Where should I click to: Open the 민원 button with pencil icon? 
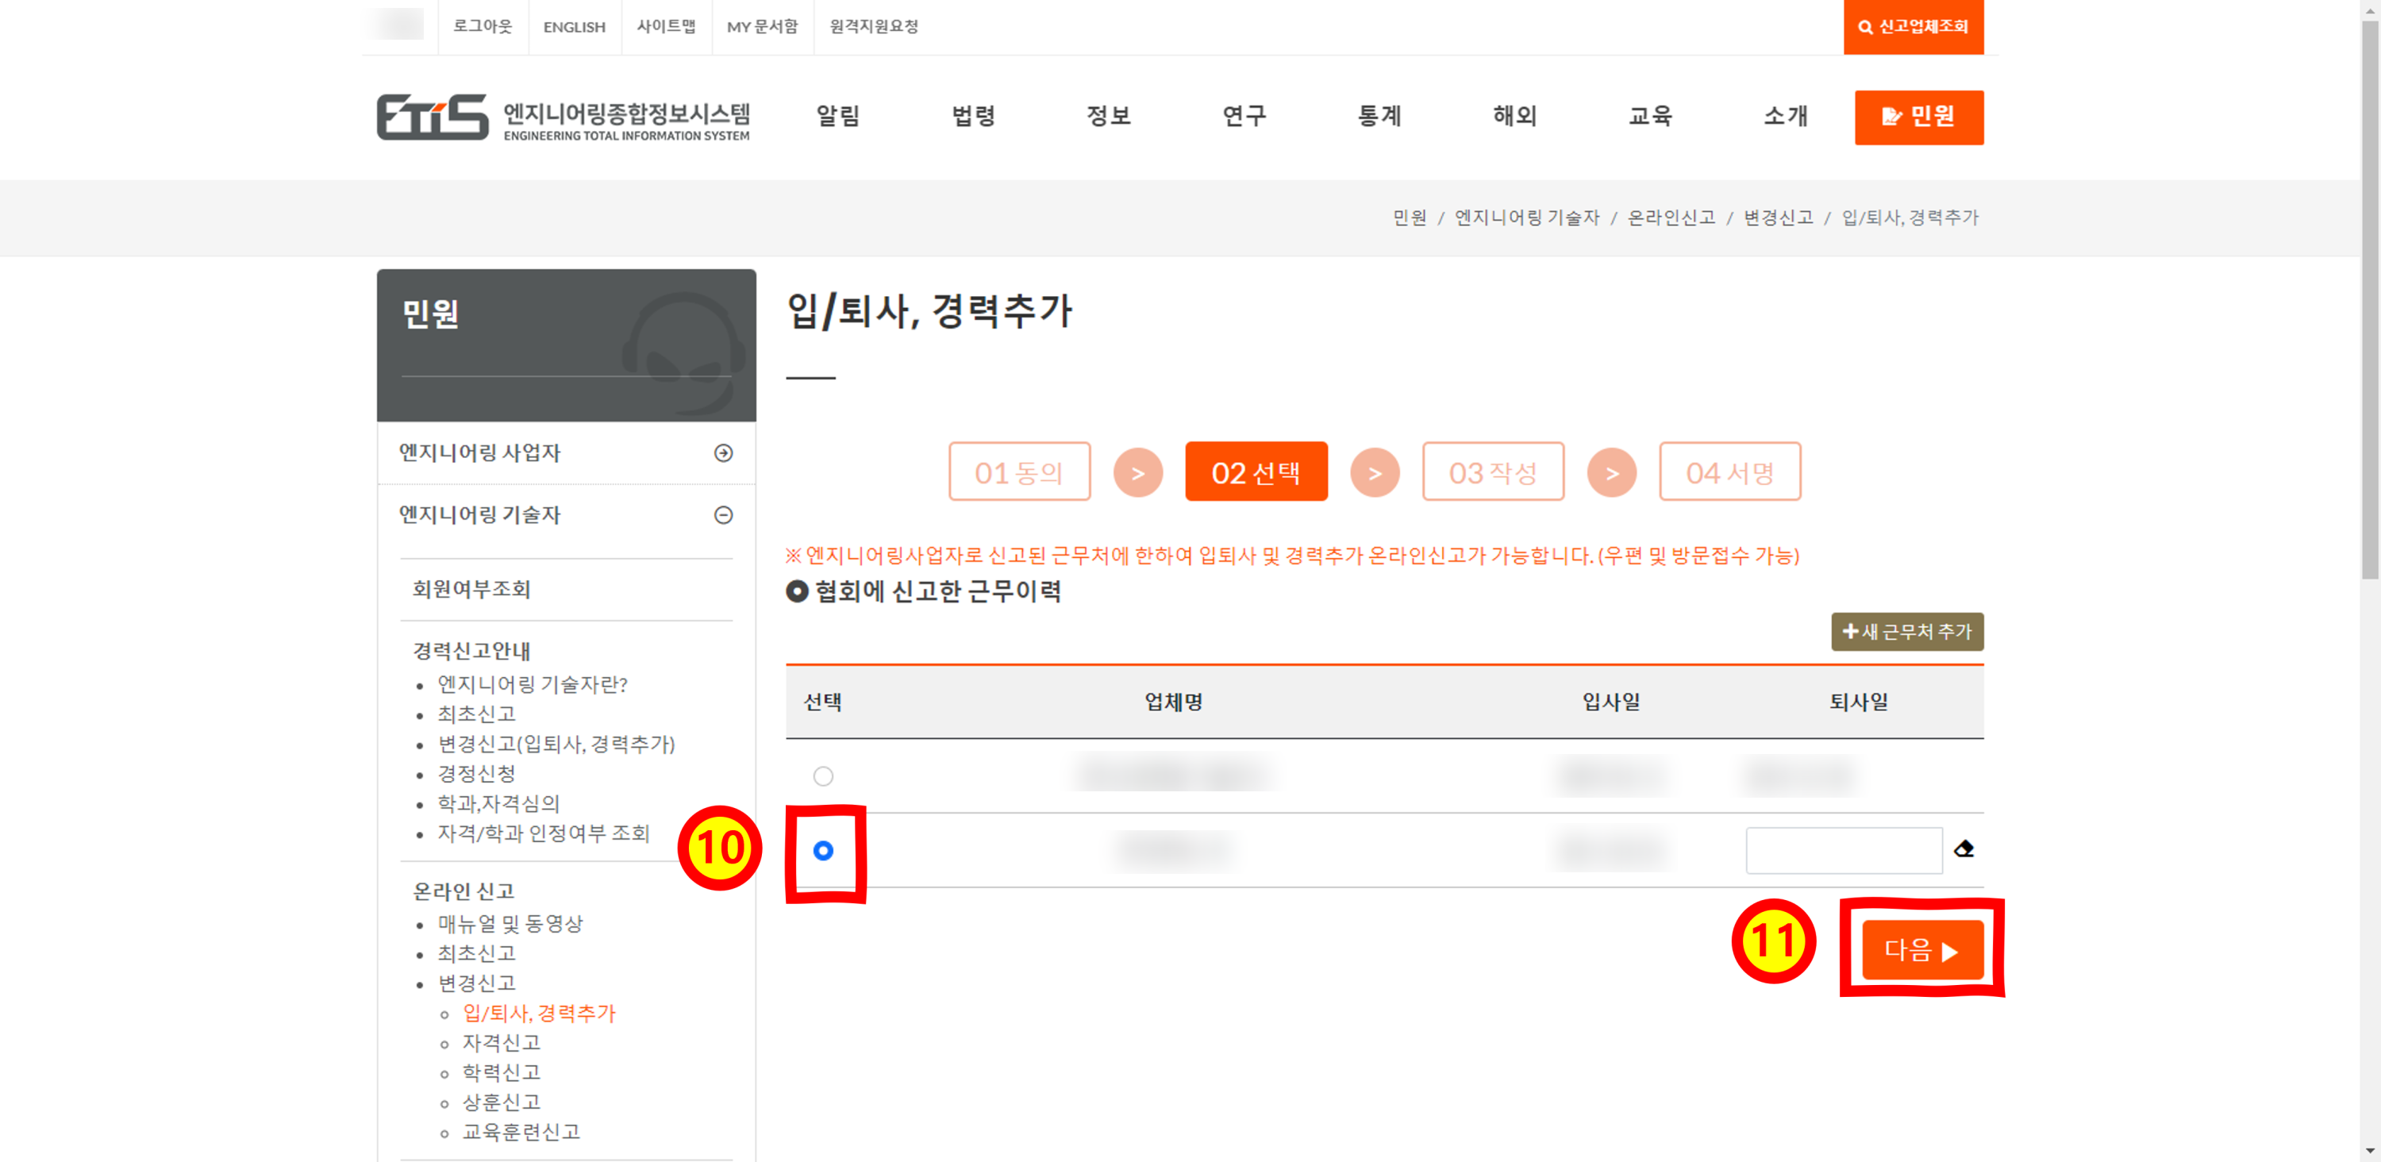[x=1918, y=117]
